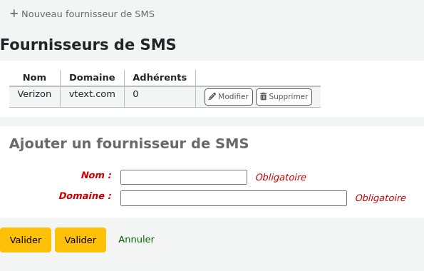Click the trash icon on Supprimer
The width and height of the screenshot is (424, 271).
[x=264, y=96]
